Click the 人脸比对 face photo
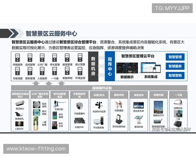196x157 pixels. pyautogui.click(x=19, y=124)
